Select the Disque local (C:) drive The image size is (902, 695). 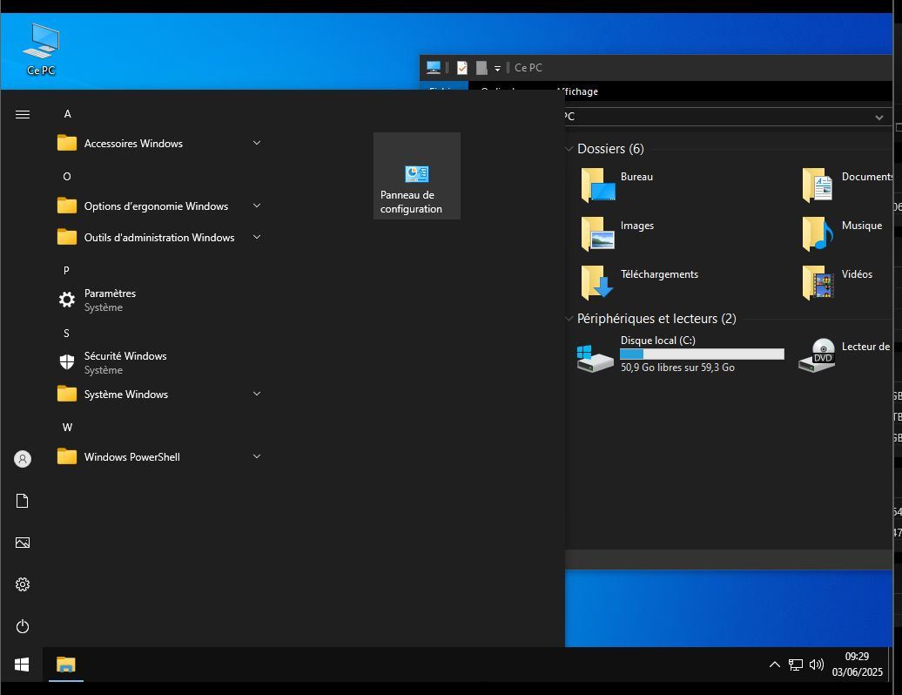(x=657, y=341)
